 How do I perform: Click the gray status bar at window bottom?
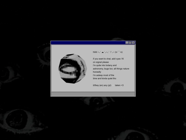click(x=93, y=94)
